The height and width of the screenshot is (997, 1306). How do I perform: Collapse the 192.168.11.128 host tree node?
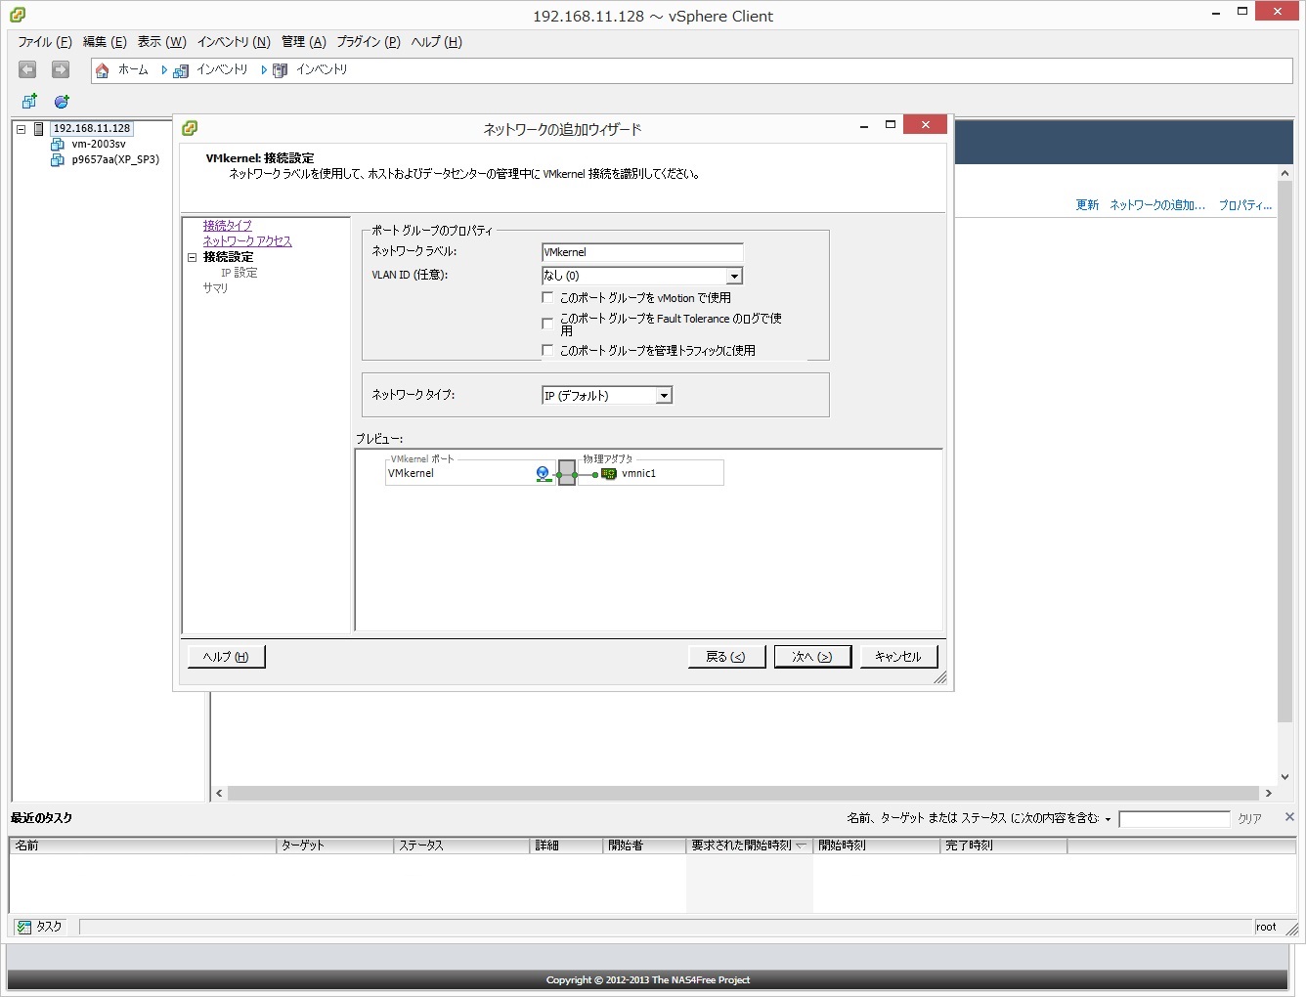21,129
